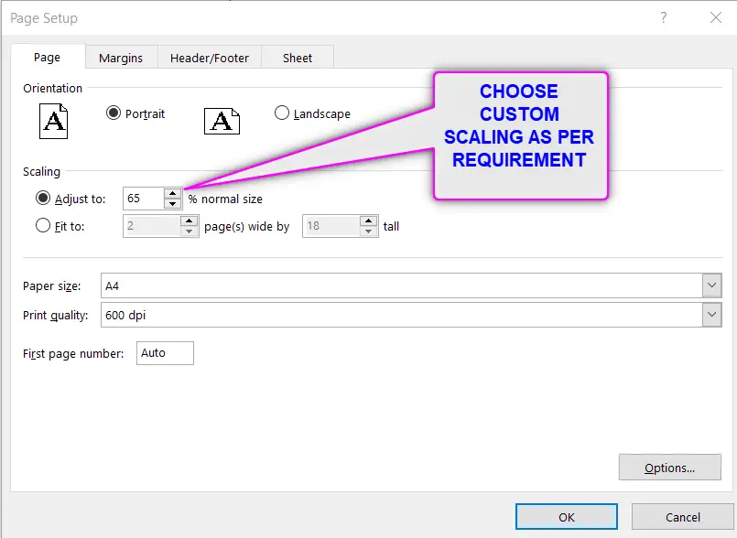Click the landscape page orientation icon
This screenshot has height=538, width=737.
(x=222, y=121)
